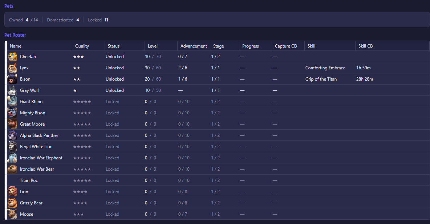Select the Alpha Black Panther name
430x224 pixels.
point(39,135)
